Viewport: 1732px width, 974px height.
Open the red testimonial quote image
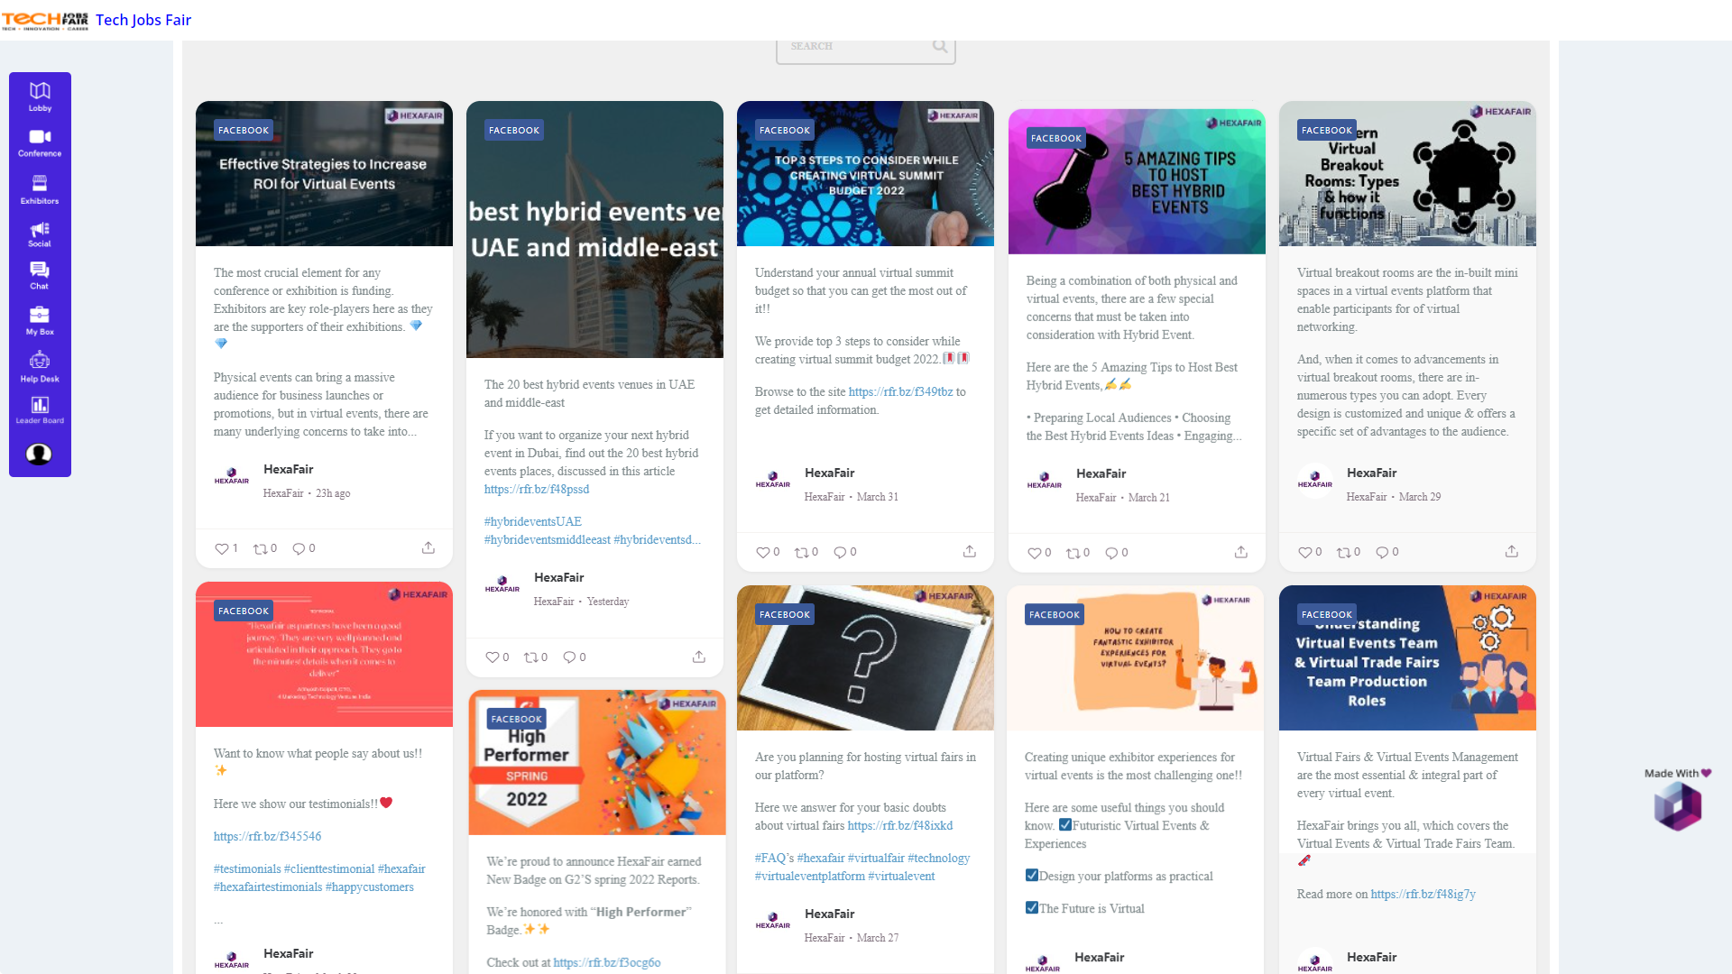click(x=324, y=654)
